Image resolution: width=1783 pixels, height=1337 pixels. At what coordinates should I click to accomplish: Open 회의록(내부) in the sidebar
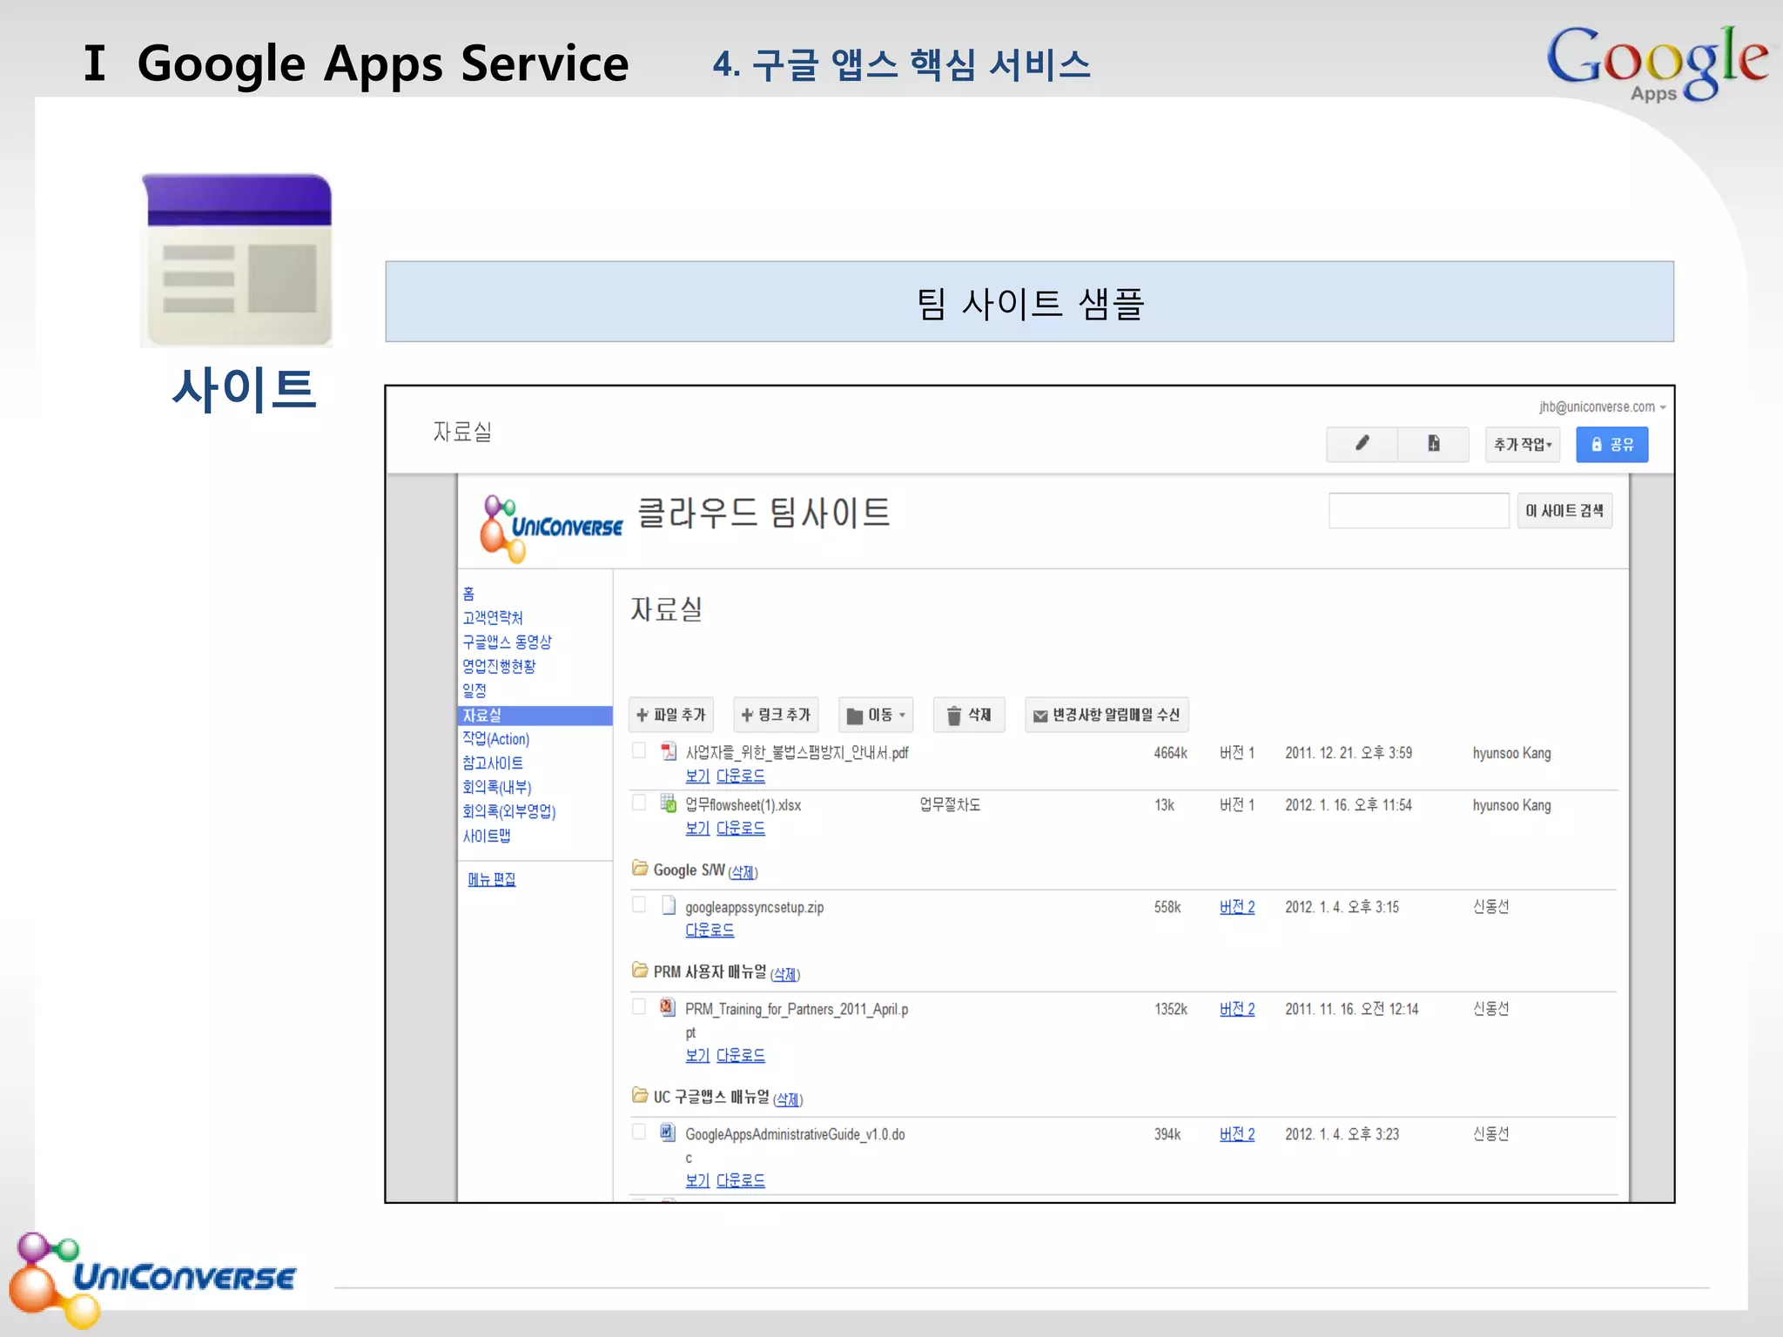pyautogui.click(x=496, y=787)
